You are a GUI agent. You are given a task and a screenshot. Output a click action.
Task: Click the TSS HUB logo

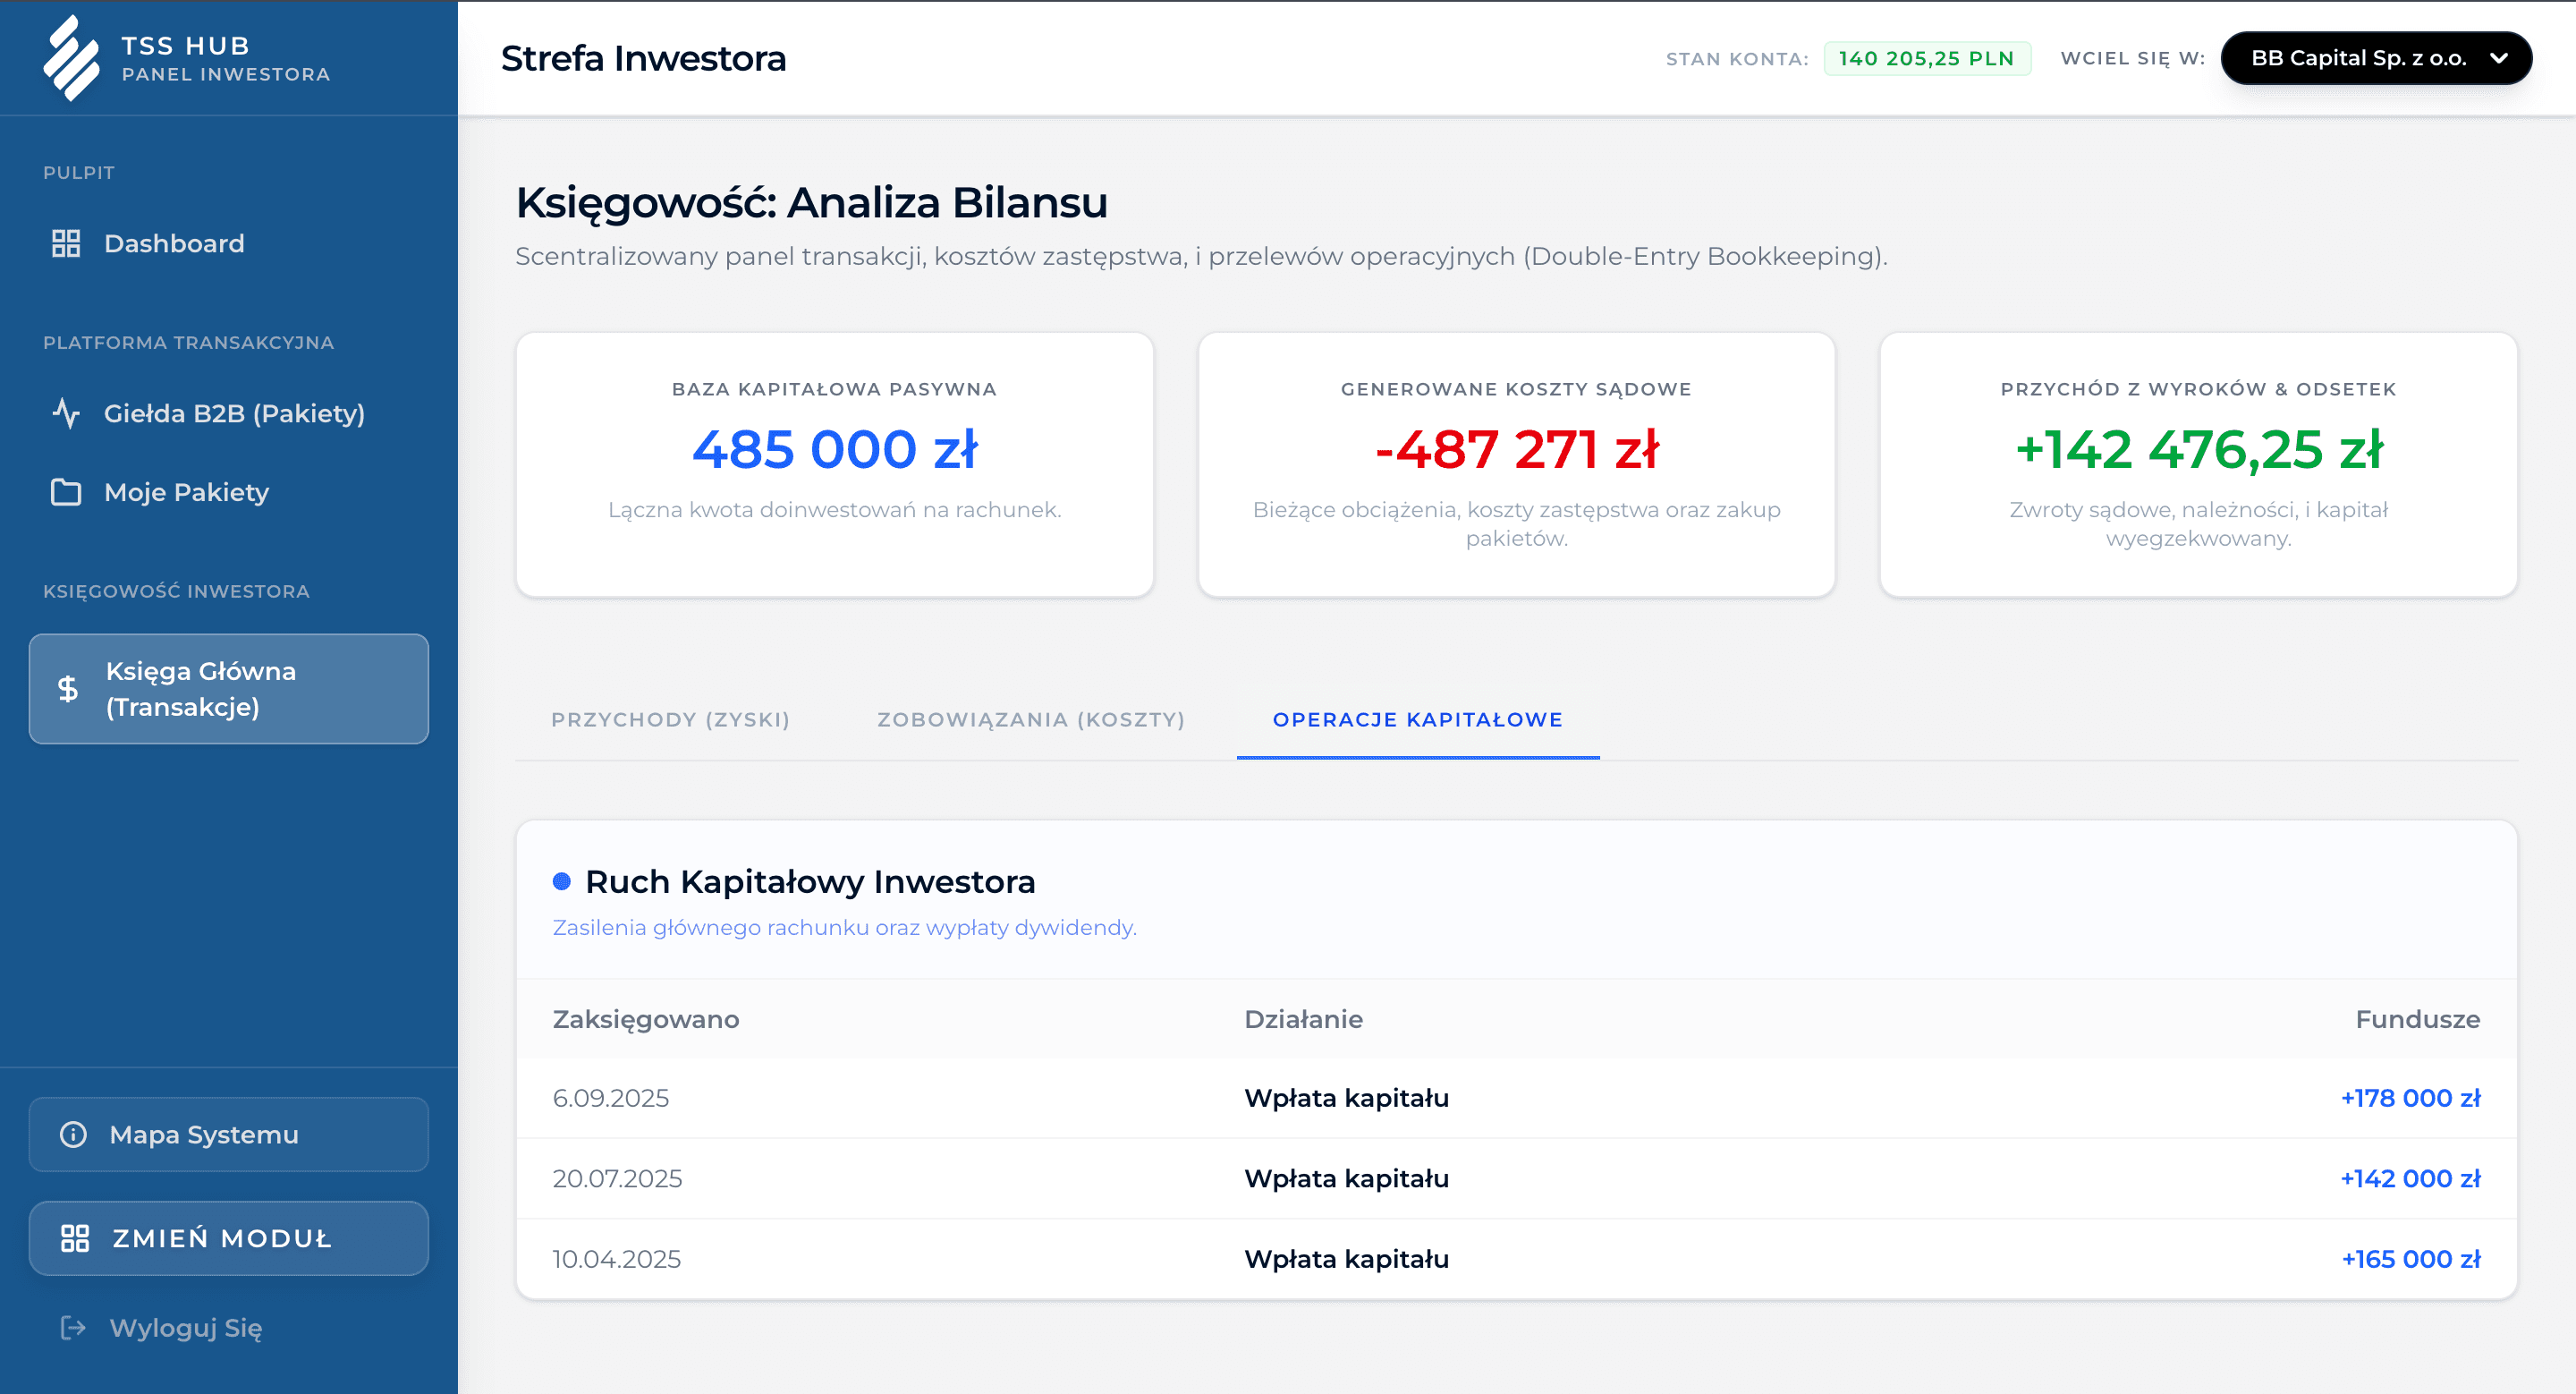pos(70,57)
